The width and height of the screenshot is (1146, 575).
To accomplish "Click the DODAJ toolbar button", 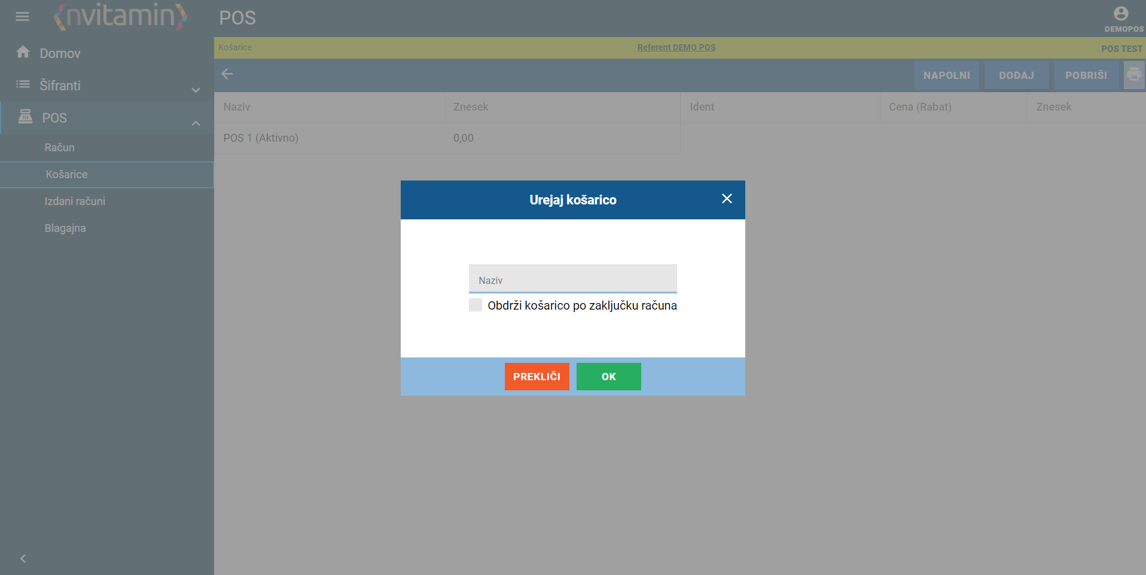I will [1016, 75].
